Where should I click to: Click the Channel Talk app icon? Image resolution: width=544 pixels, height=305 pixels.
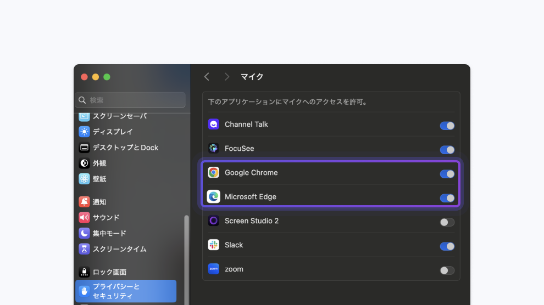(214, 125)
